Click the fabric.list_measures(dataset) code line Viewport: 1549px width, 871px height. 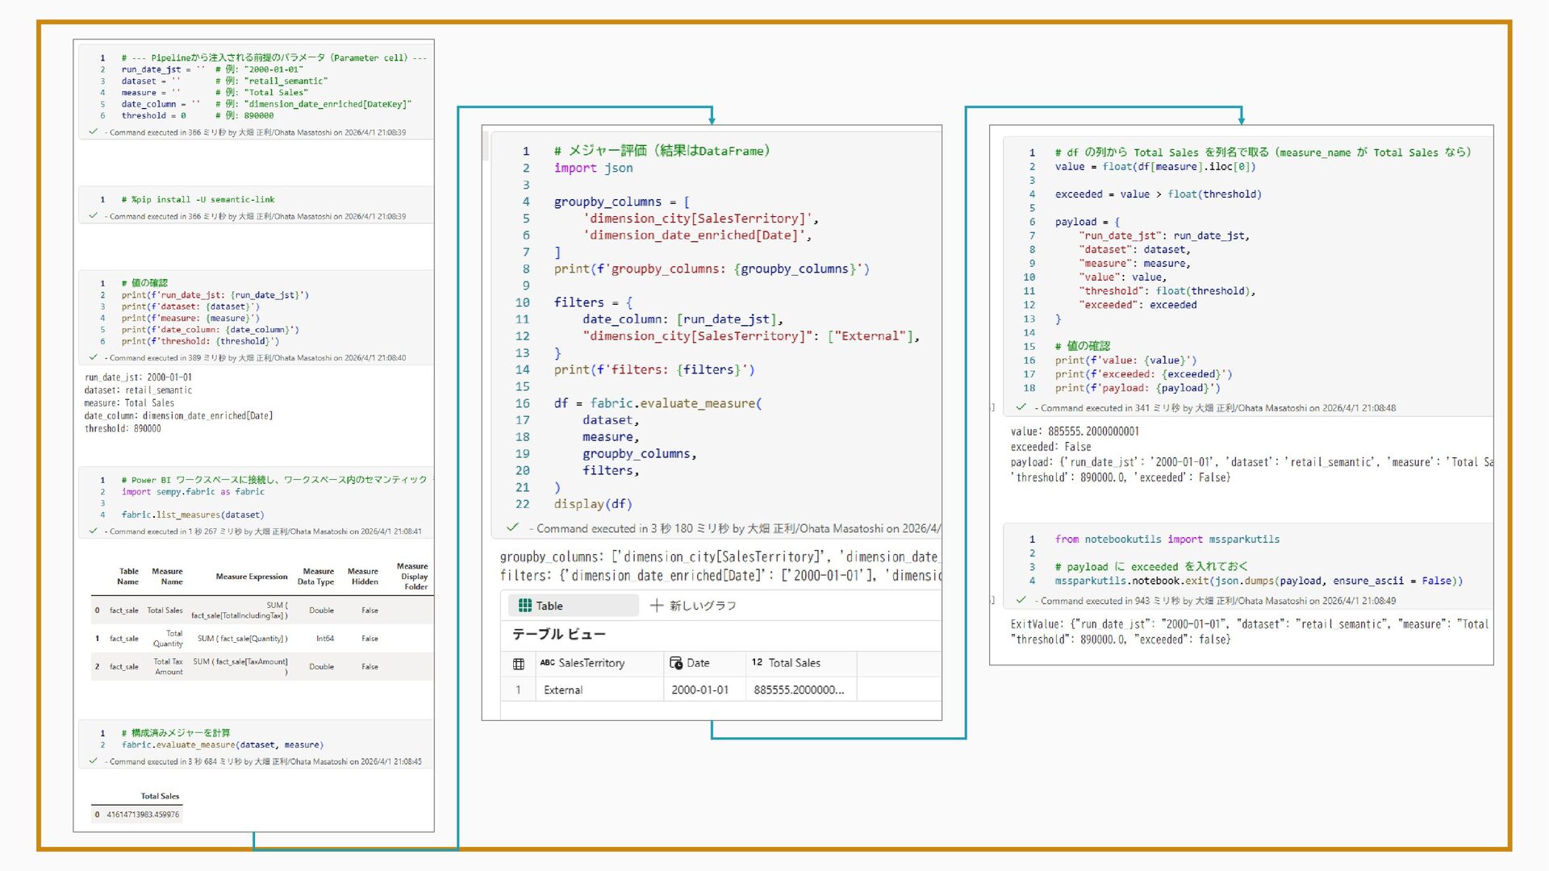pos(192,515)
